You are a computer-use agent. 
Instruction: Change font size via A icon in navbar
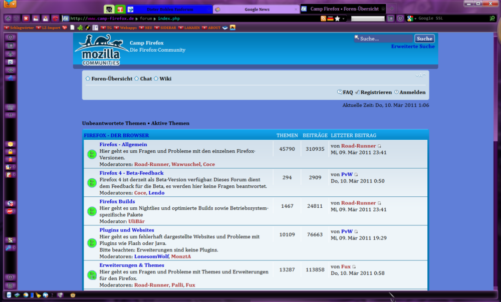pyautogui.click(x=420, y=75)
